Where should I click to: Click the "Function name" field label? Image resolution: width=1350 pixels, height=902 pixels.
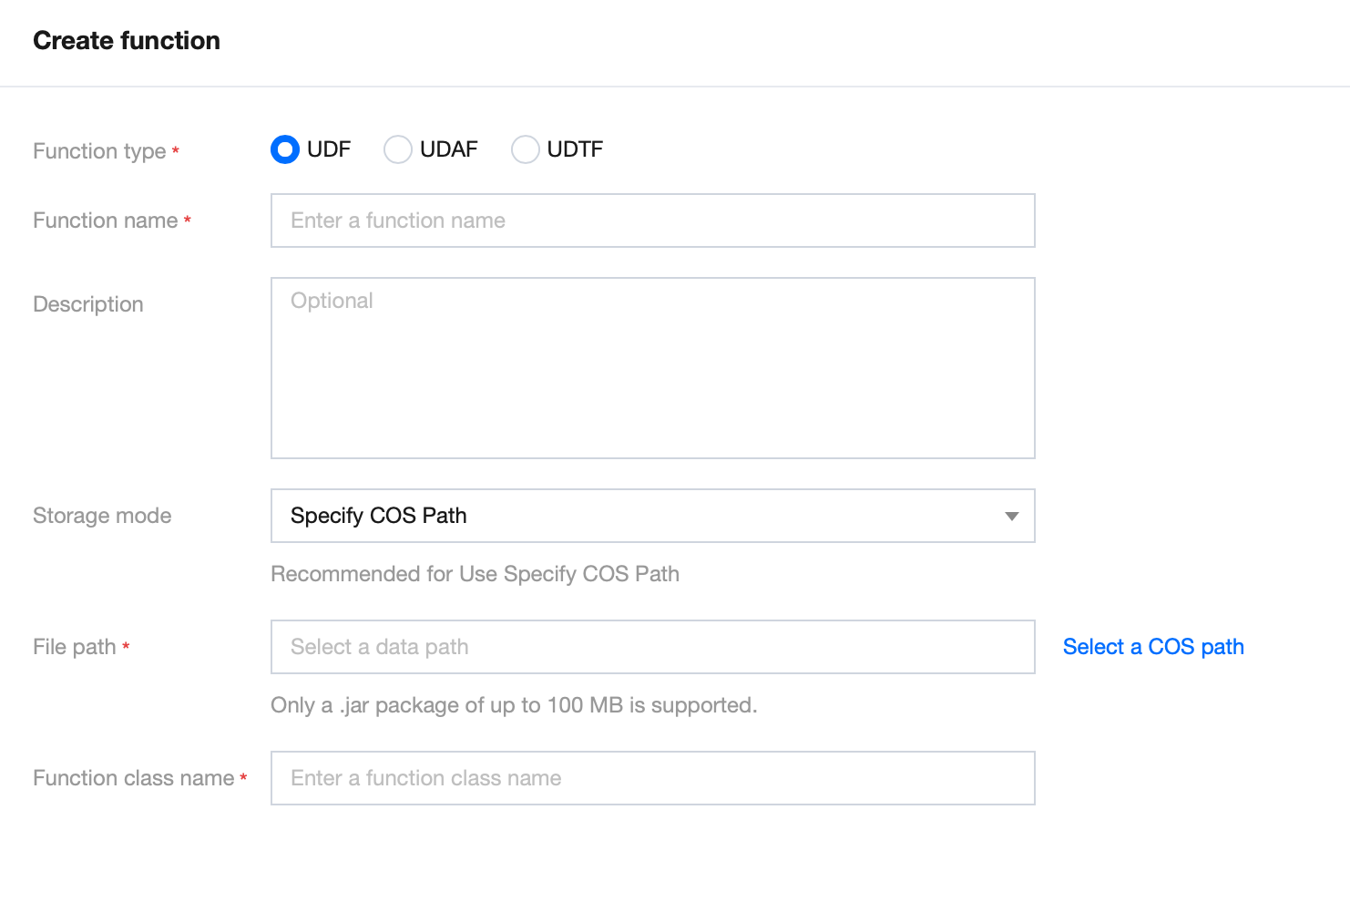(x=106, y=220)
